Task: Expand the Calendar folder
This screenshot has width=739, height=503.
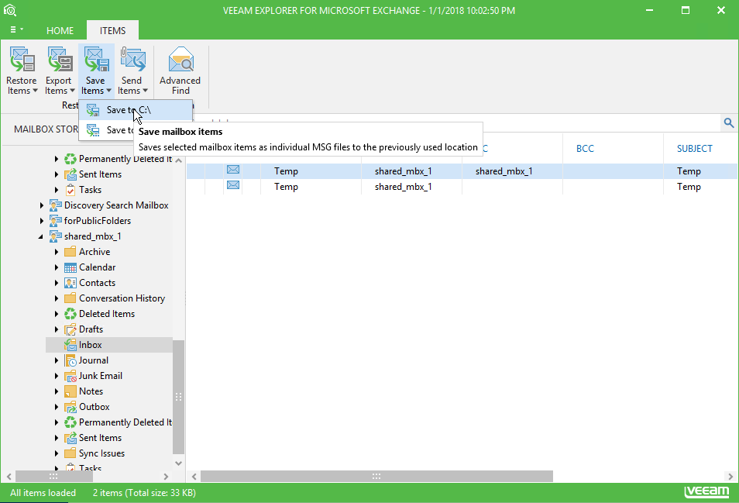Action: coord(56,267)
